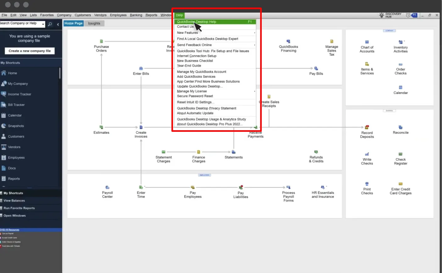Open HR Essentials and Insurance icon
Viewport: 442px width, 273px height.
point(322,187)
